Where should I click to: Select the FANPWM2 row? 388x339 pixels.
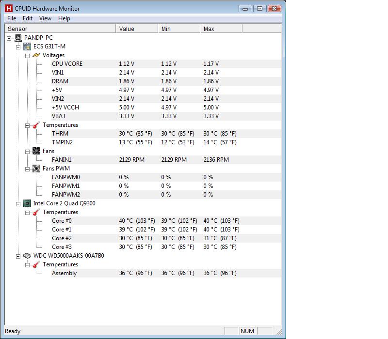pyautogui.click(x=166, y=195)
